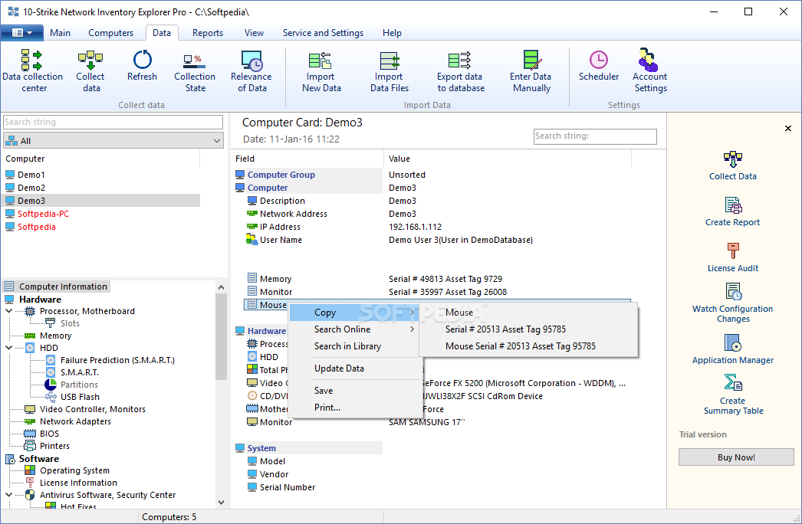Open Account Settings

point(649,71)
